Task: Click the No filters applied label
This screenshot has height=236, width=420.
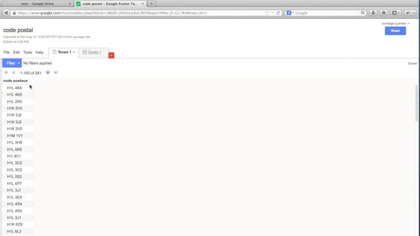Action: 37,63
